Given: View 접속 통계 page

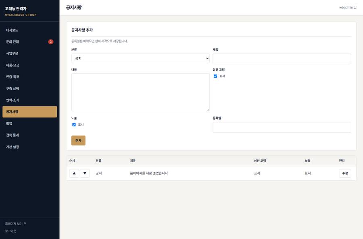Looking at the screenshot, I should [29, 135].
